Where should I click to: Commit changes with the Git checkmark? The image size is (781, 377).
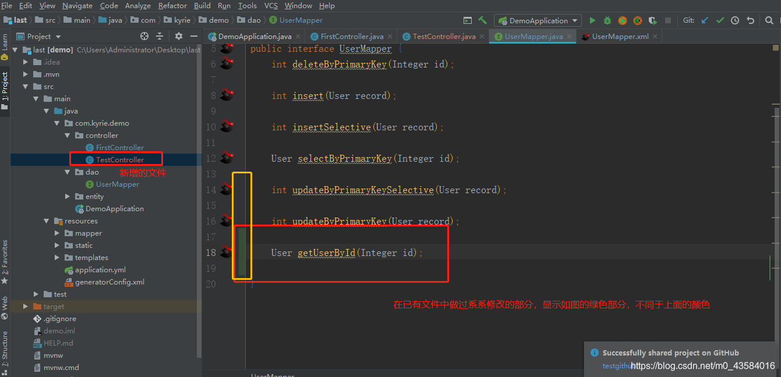(720, 20)
